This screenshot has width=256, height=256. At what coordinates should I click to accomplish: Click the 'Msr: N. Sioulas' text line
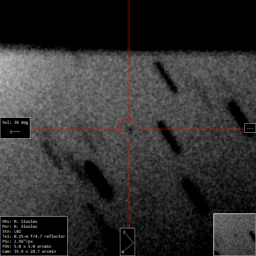(x=20, y=226)
